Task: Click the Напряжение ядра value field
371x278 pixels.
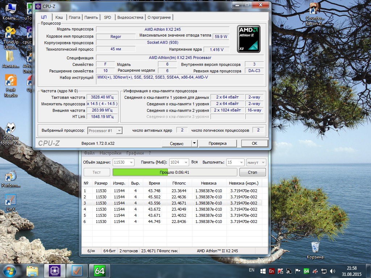Action: click(x=217, y=49)
